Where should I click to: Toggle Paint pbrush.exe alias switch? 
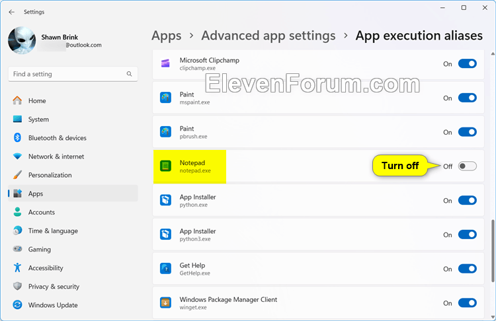pyautogui.click(x=467, y=132)
